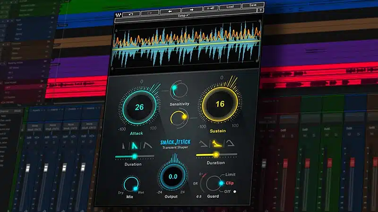Click the Load preset button

coord(230,7)
